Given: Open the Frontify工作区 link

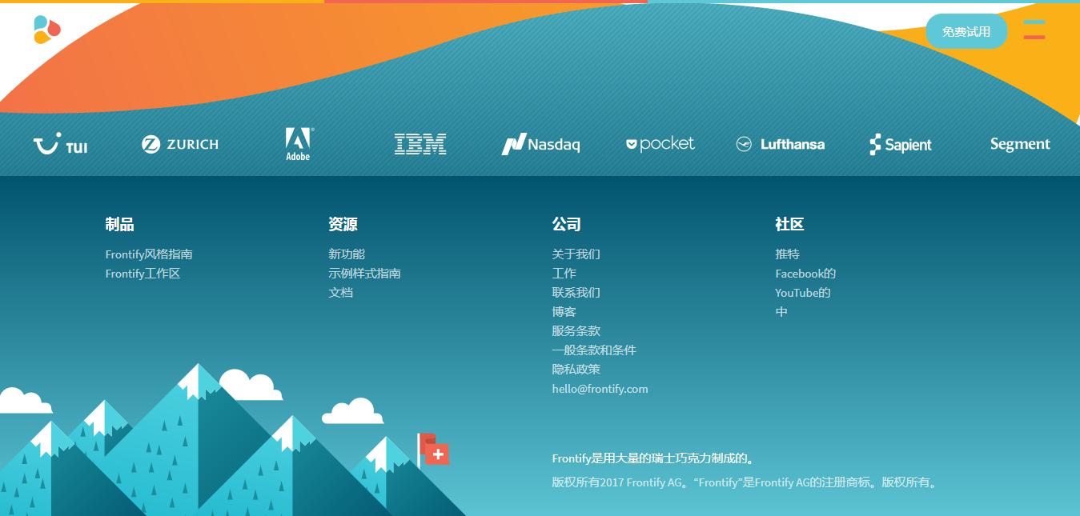Looking at the screenshot, I should 143,274.
